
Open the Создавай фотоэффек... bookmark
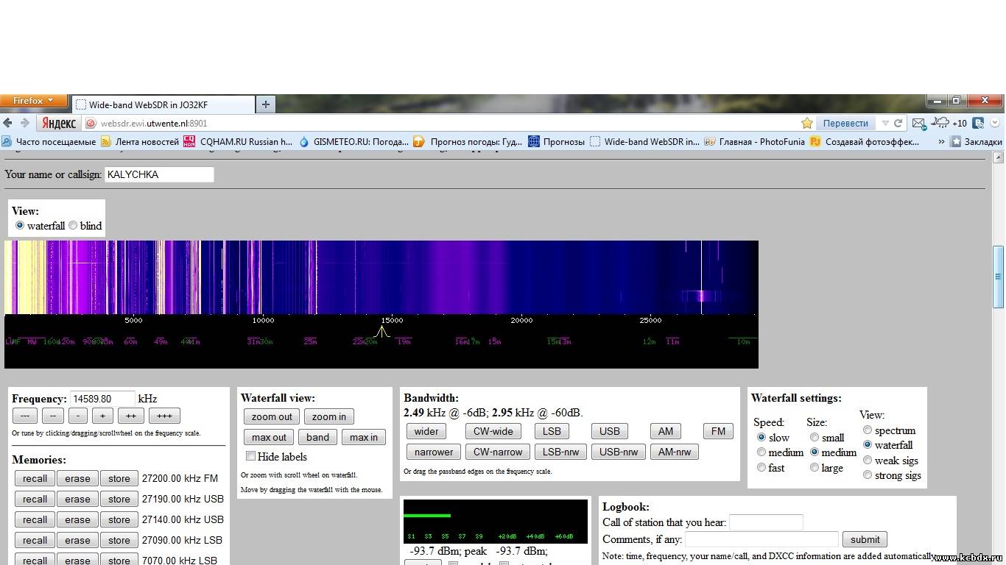coord(865,141)
